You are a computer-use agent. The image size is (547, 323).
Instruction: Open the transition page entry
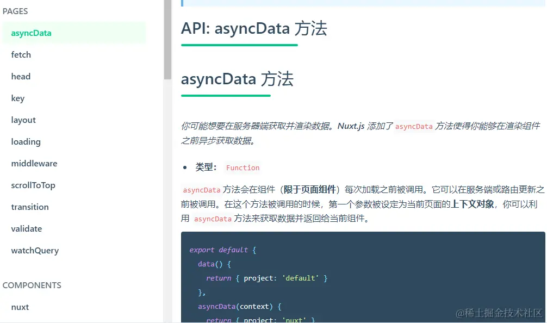point(30,207)
